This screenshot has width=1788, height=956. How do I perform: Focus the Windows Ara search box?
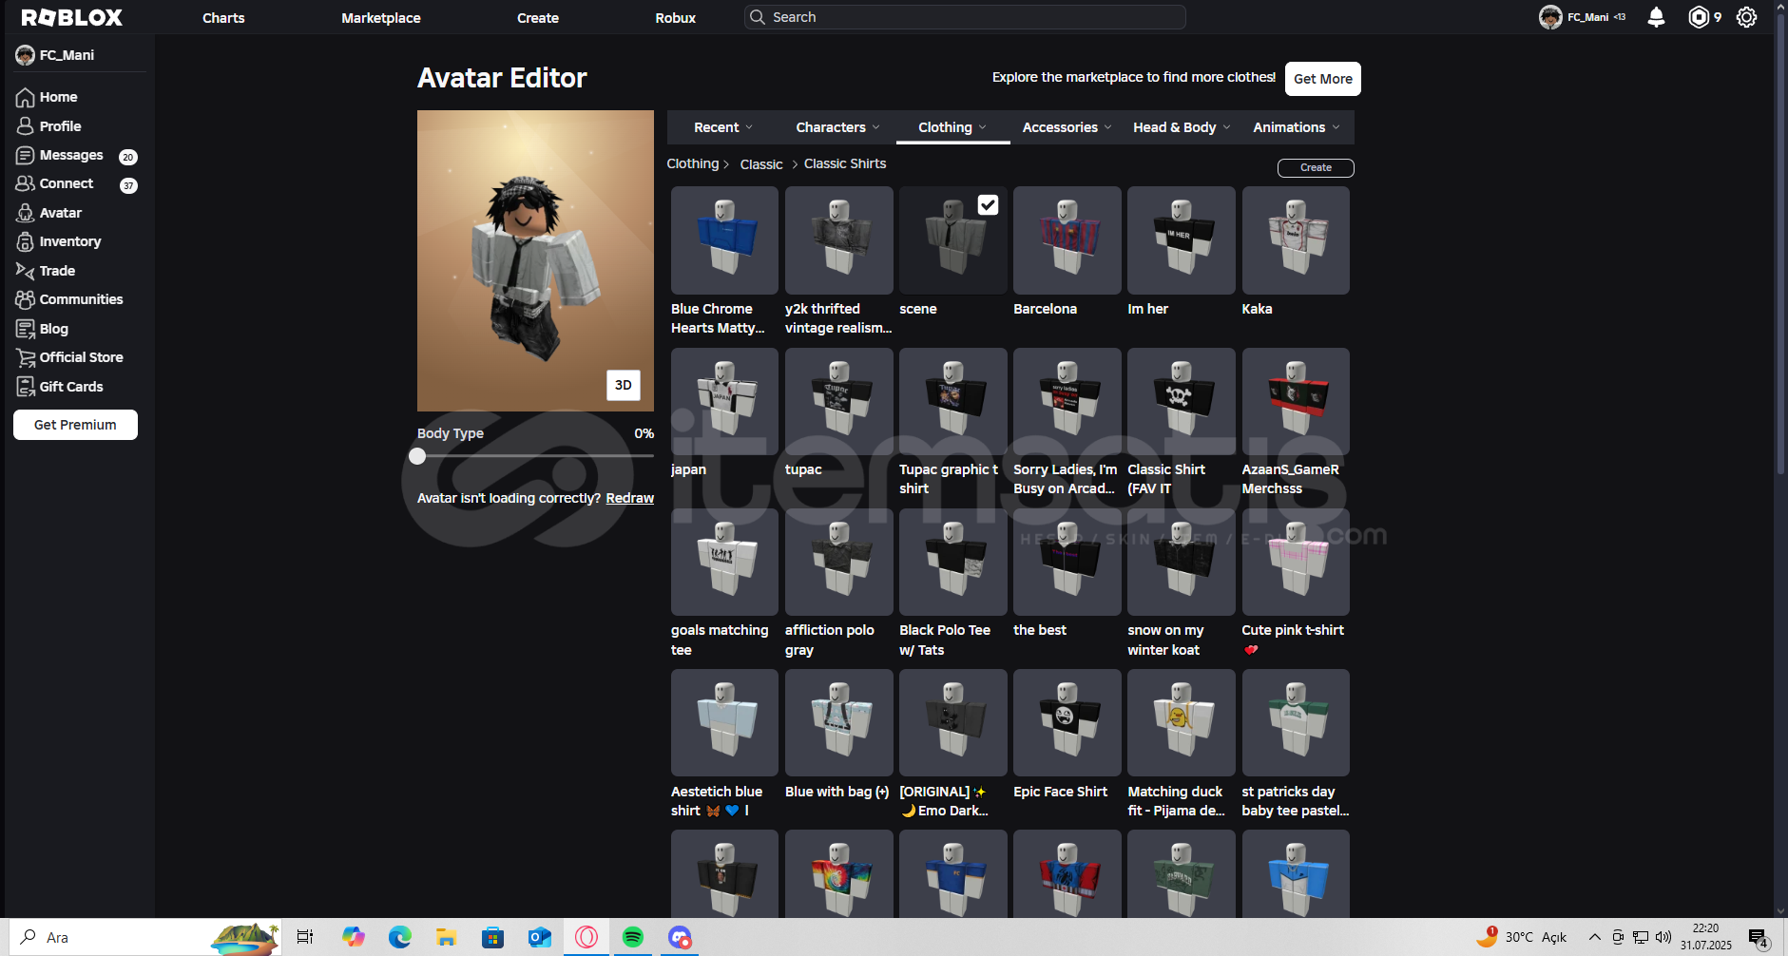tap(146, 937)
